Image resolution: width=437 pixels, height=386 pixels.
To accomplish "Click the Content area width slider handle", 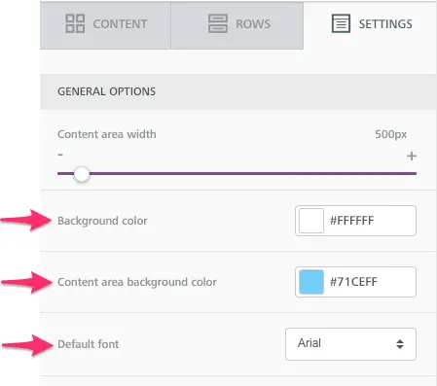I will (x=82, y=174).
